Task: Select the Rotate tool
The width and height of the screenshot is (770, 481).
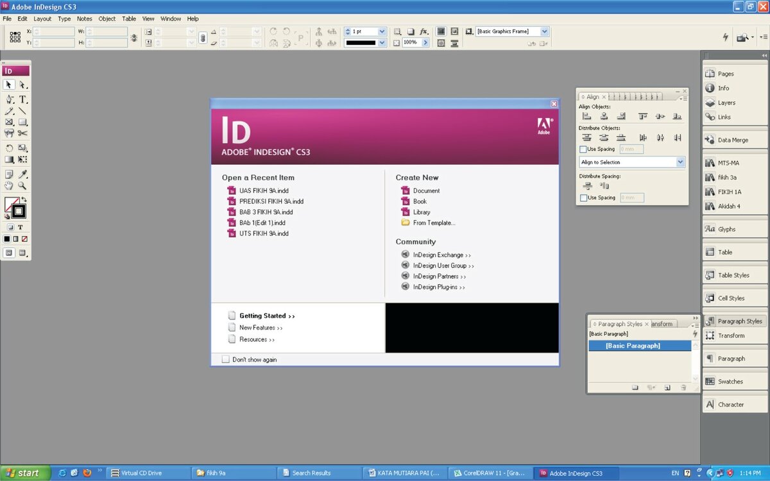Action: (9, 148)
